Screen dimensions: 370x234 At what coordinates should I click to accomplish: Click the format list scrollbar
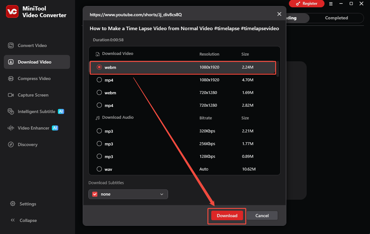[278, 69]
